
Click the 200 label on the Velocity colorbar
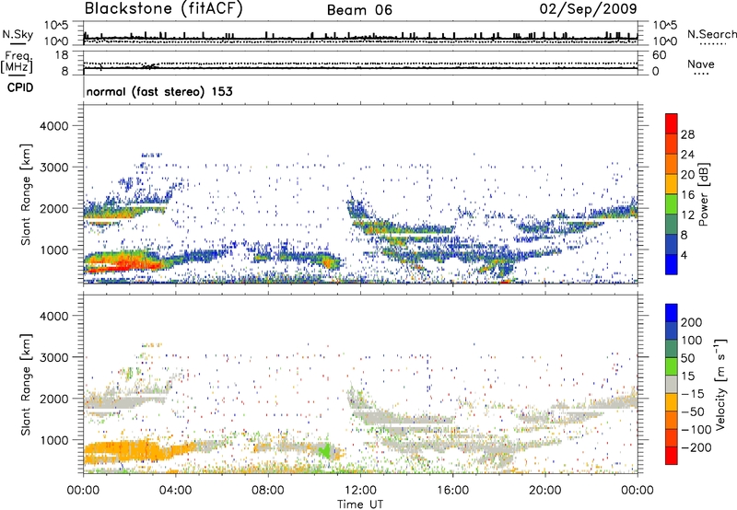pyautogui.click(x=692, y=322)
